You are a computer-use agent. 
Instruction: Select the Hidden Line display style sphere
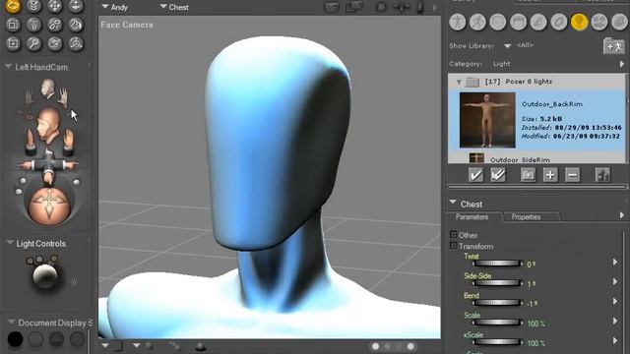(77, 339)
